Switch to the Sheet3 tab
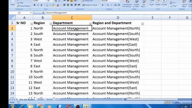Viewport: 192px width, 108px height. point(49,99)
